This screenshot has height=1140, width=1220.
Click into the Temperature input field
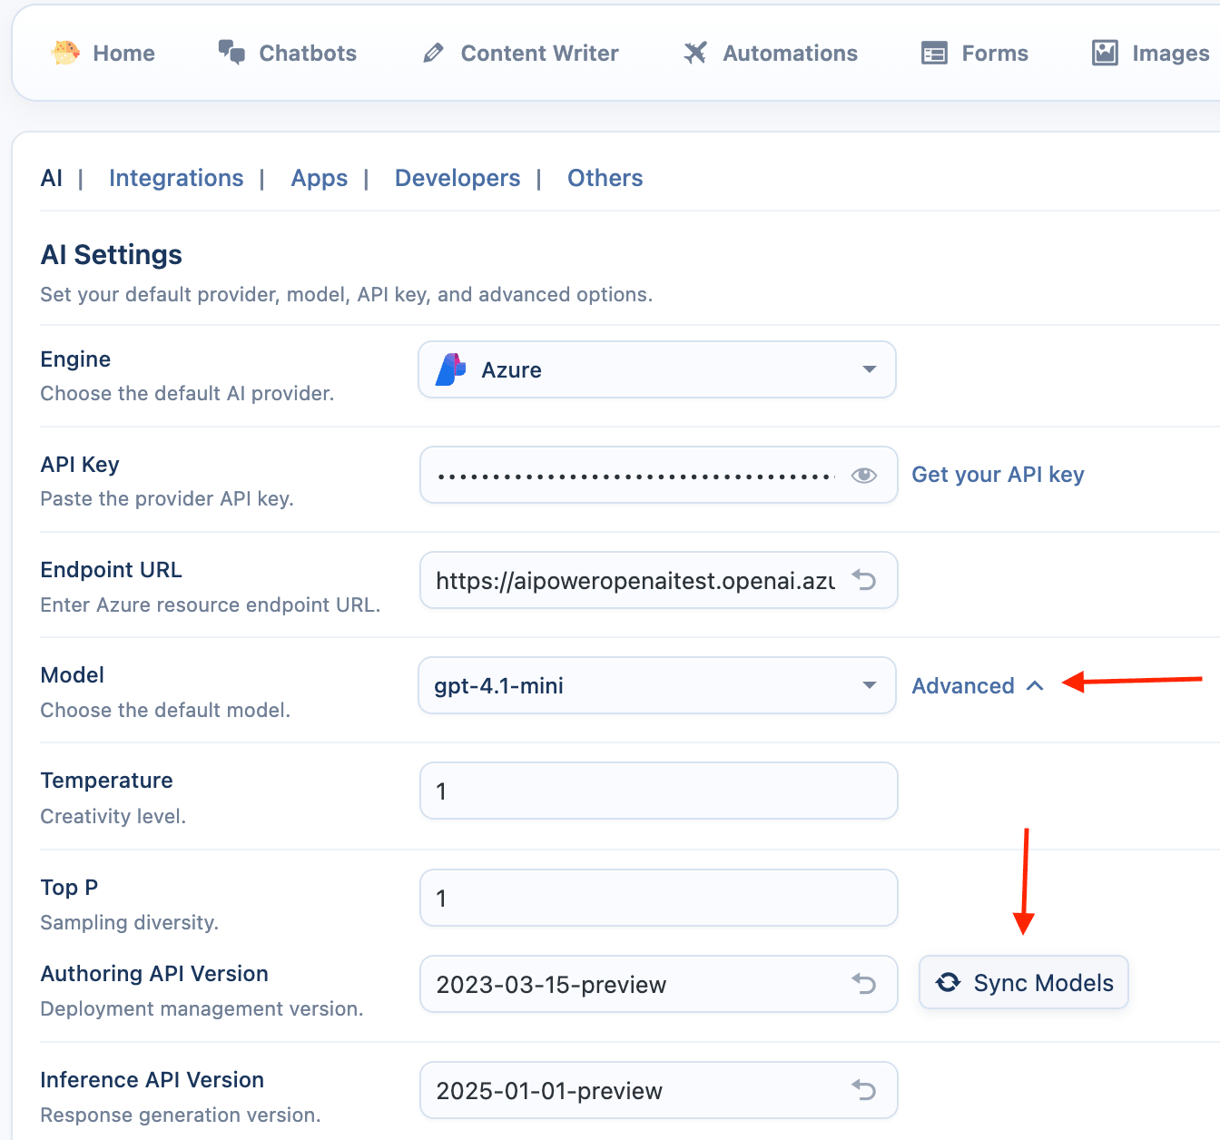pos(658,791)
